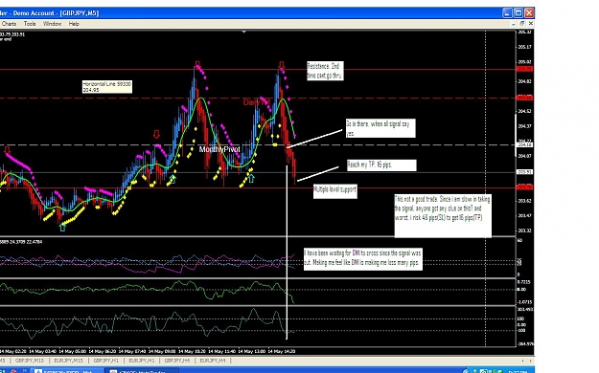Click the 'This not a good trade' note

coord(443,216)
